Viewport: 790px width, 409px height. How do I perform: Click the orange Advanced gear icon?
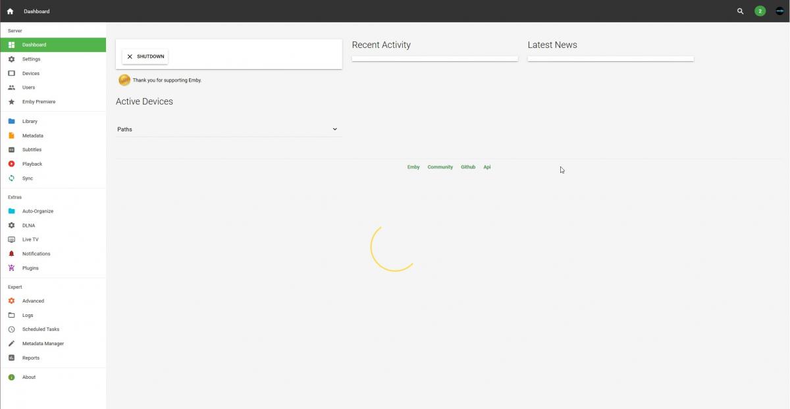tap(11, 301)
